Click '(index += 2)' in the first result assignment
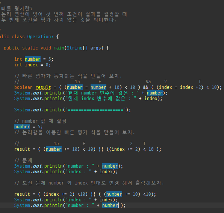Image resolution: width=224 pixels, height=213 pixels. pyautogui.click(x=124, y=149)
